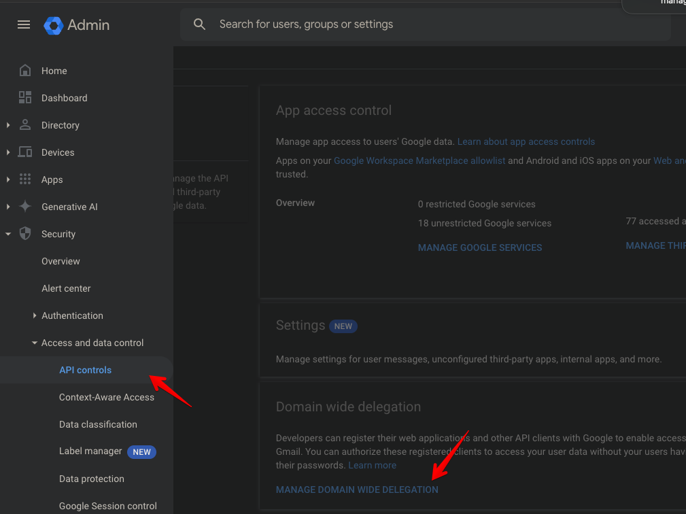Viewport: 686px width, 514px height.
Task: Open Dashboard in the sidebar
Action: pos(65,98)
